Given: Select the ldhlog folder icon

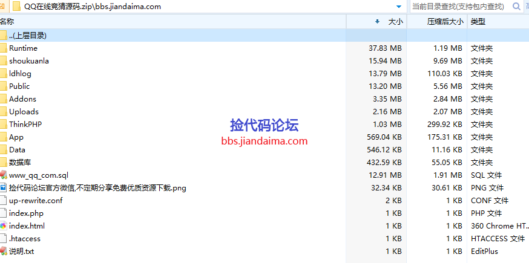Looking at the screenshot, I should (3, 74).
